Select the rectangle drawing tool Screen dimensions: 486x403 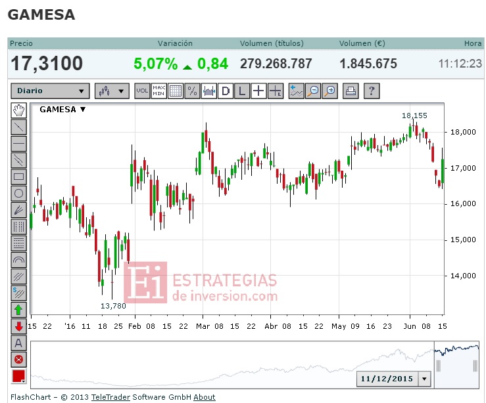click(x=18, y=177)
